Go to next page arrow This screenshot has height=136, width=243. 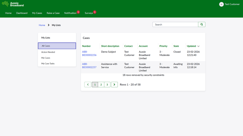click(115, 85)
